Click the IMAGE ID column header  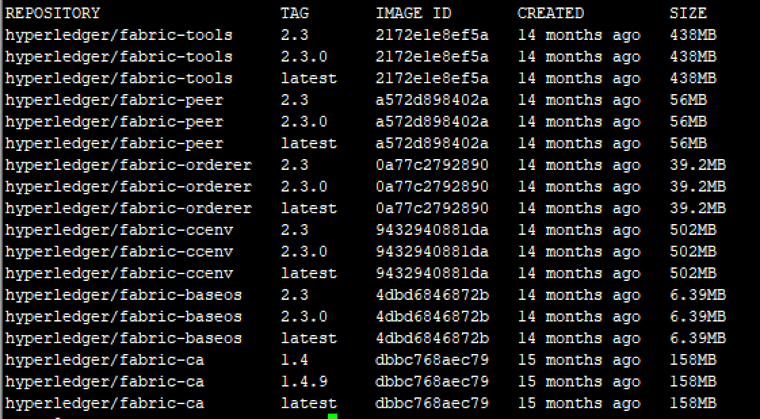click(x=413, y=13)
